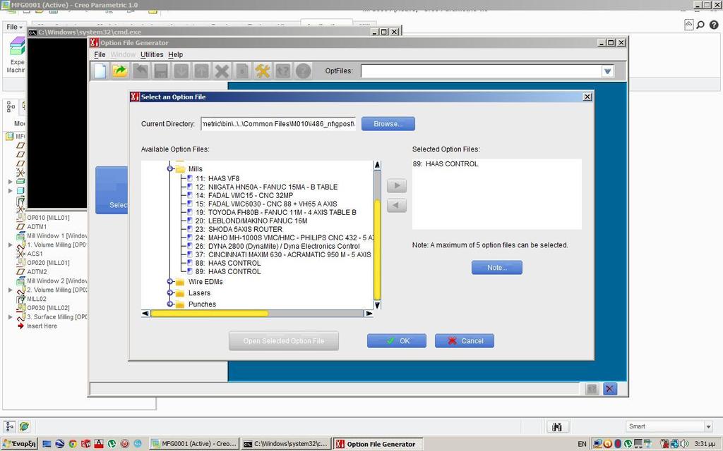Screen dimensions: 723x451
Task: Click OP010 [MILL01] in model tree
Action: pyautogui.click(x=48, y=218)
